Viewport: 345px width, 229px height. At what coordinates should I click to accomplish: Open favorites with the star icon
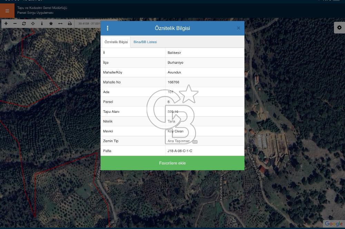point(51,23)
